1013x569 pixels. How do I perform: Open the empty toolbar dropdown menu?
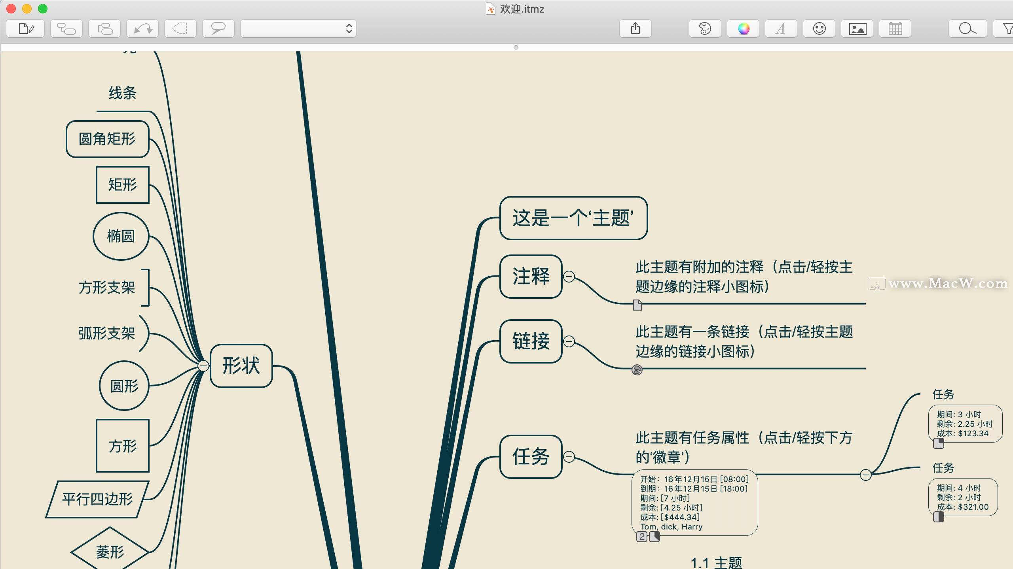click(298, 28)
